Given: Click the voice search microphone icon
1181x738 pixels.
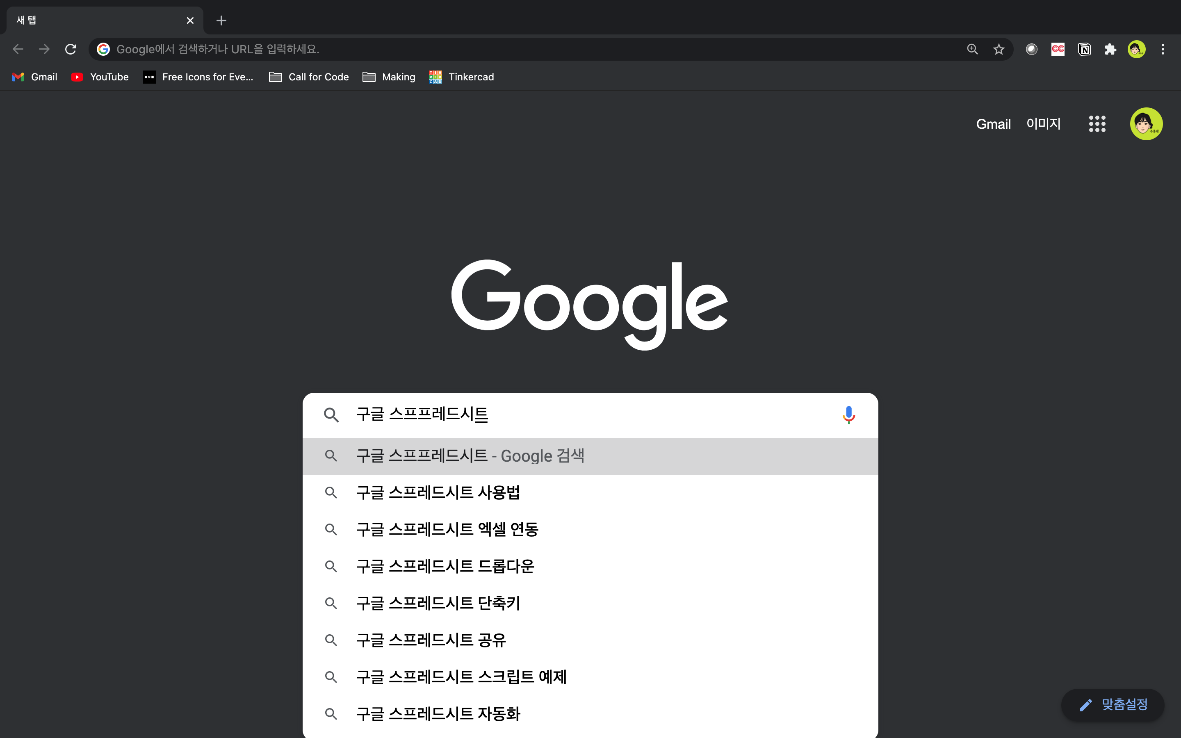Looking at the screenshot, I should point(848,415).
